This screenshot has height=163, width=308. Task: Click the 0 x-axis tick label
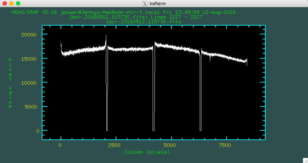60,145
